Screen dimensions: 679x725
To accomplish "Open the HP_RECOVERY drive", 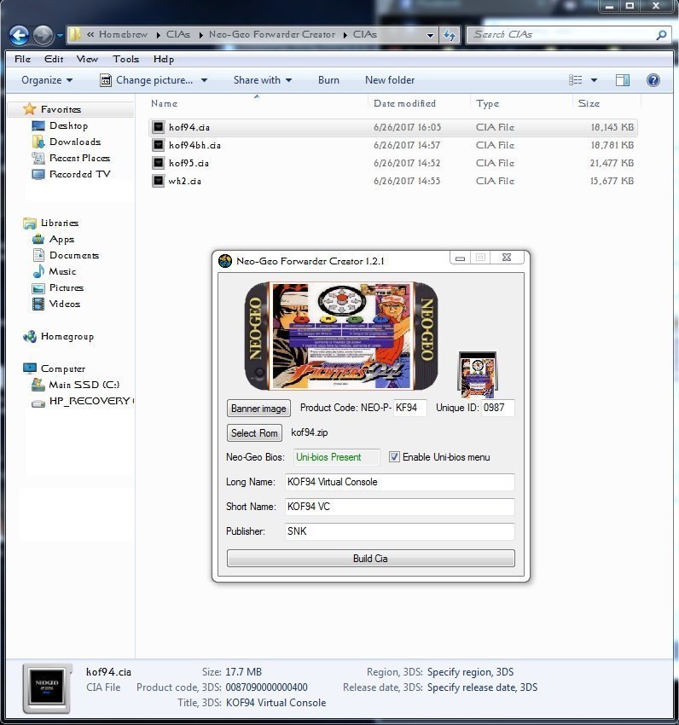I will click(90, 401).
